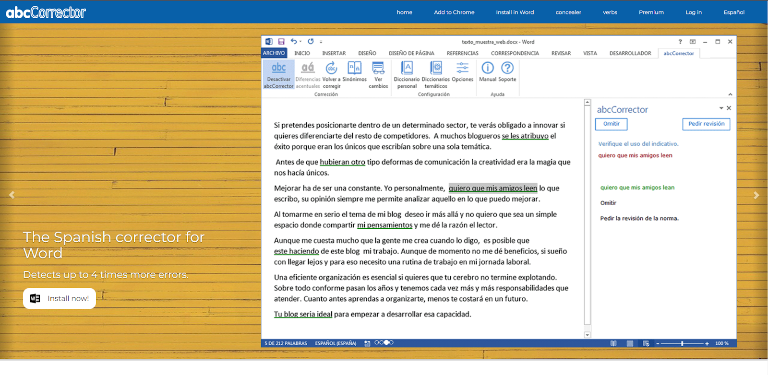
Task: Switch to the DESARROLLADOR tab
Action: click(x=630, y=53)
